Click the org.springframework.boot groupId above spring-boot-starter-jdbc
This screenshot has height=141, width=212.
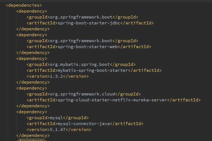pos(81,17)
